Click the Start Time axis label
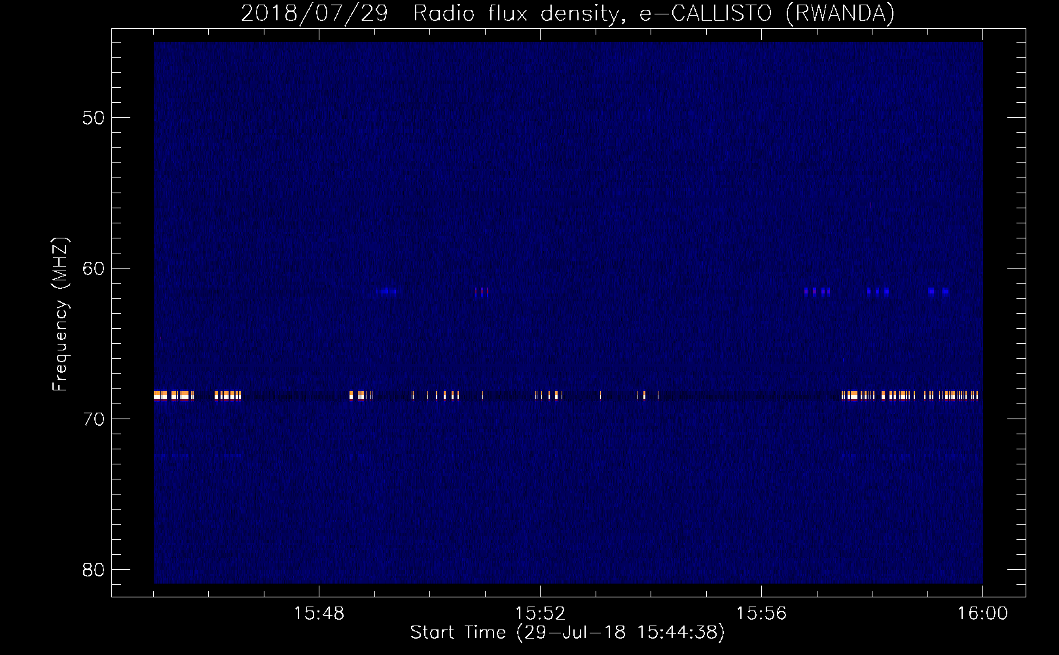Viewport: 1059px width, 655px height. pyautogui.click(x=567, y=633)
